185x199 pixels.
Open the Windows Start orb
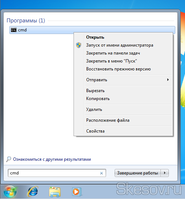10,191
